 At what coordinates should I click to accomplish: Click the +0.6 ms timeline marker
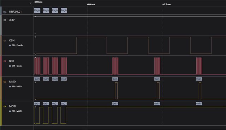(x=91, y=4)
